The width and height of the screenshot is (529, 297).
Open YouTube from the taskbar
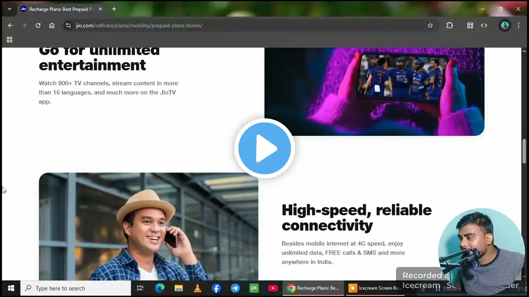click(x=273, y=288)
